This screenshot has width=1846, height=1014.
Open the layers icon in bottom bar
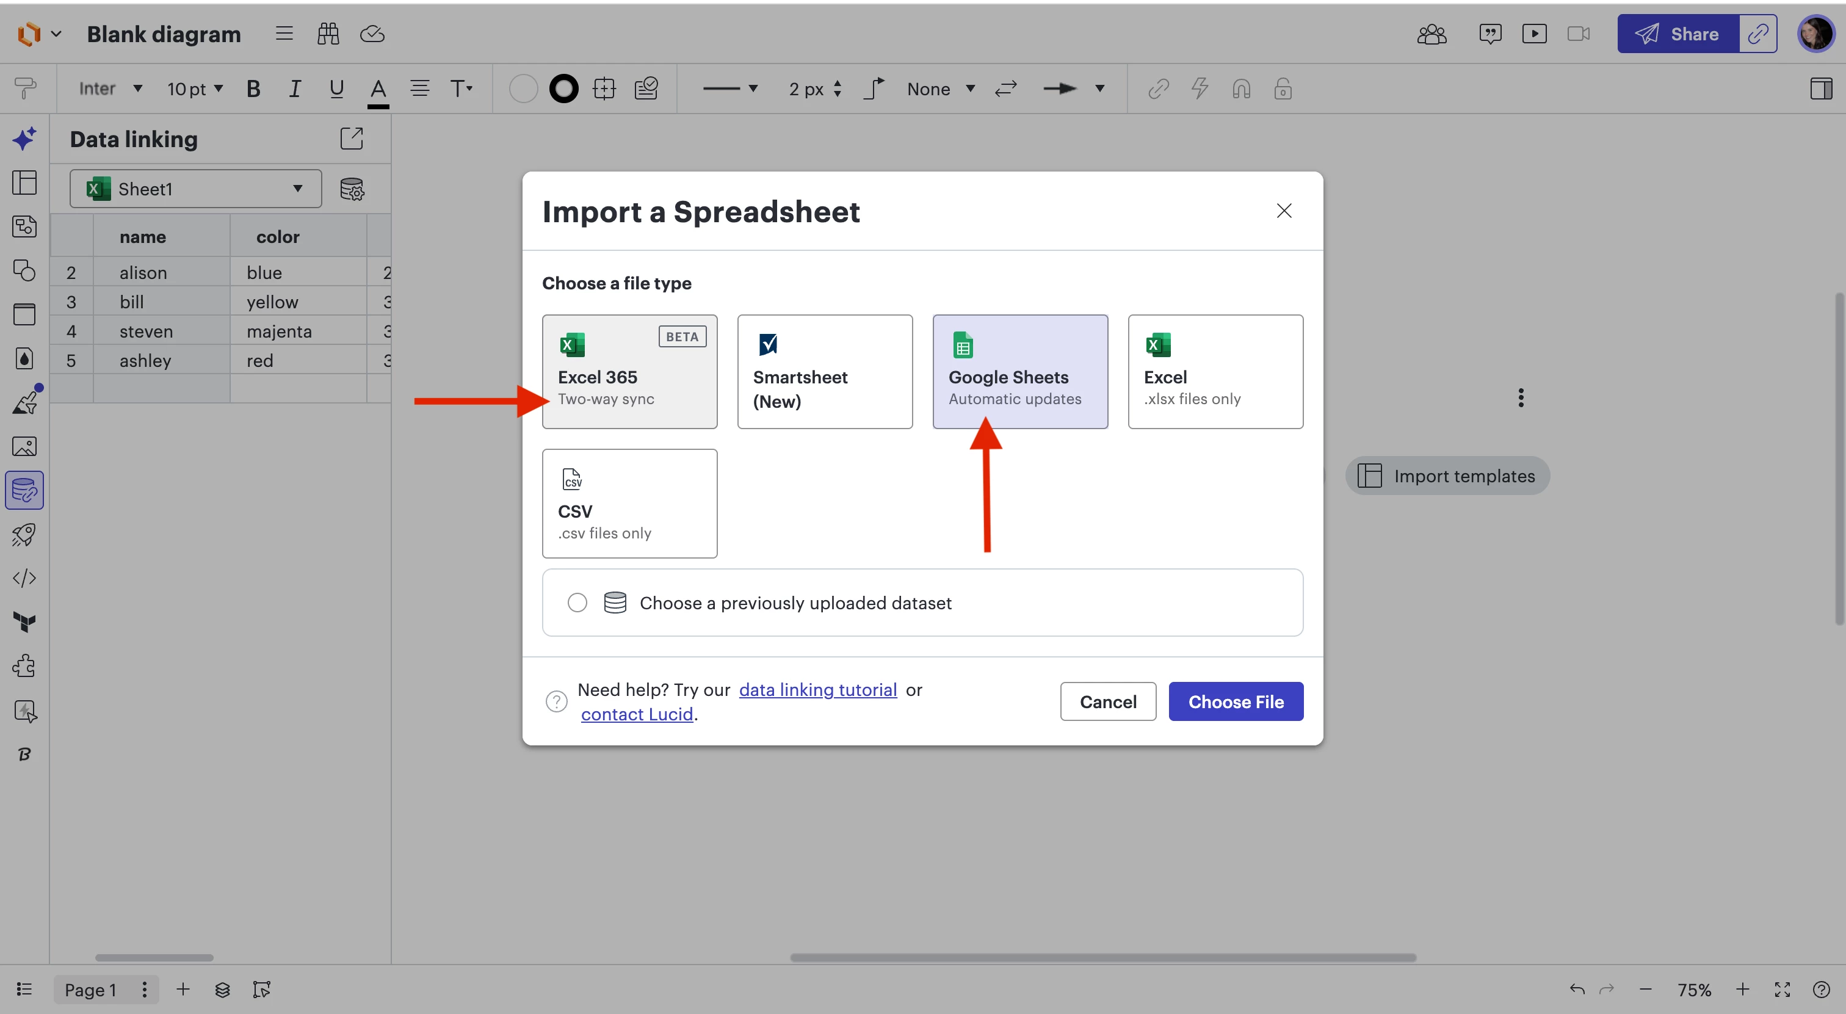coord(222,990)
